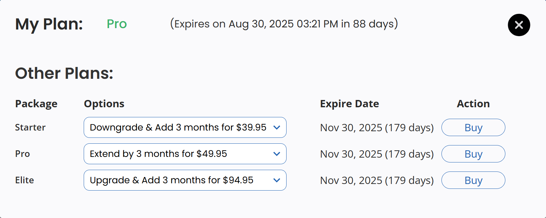This screenshot has height=218, width=546.
Task: Click the My Plan heading
Action: (x=49, y=24)
